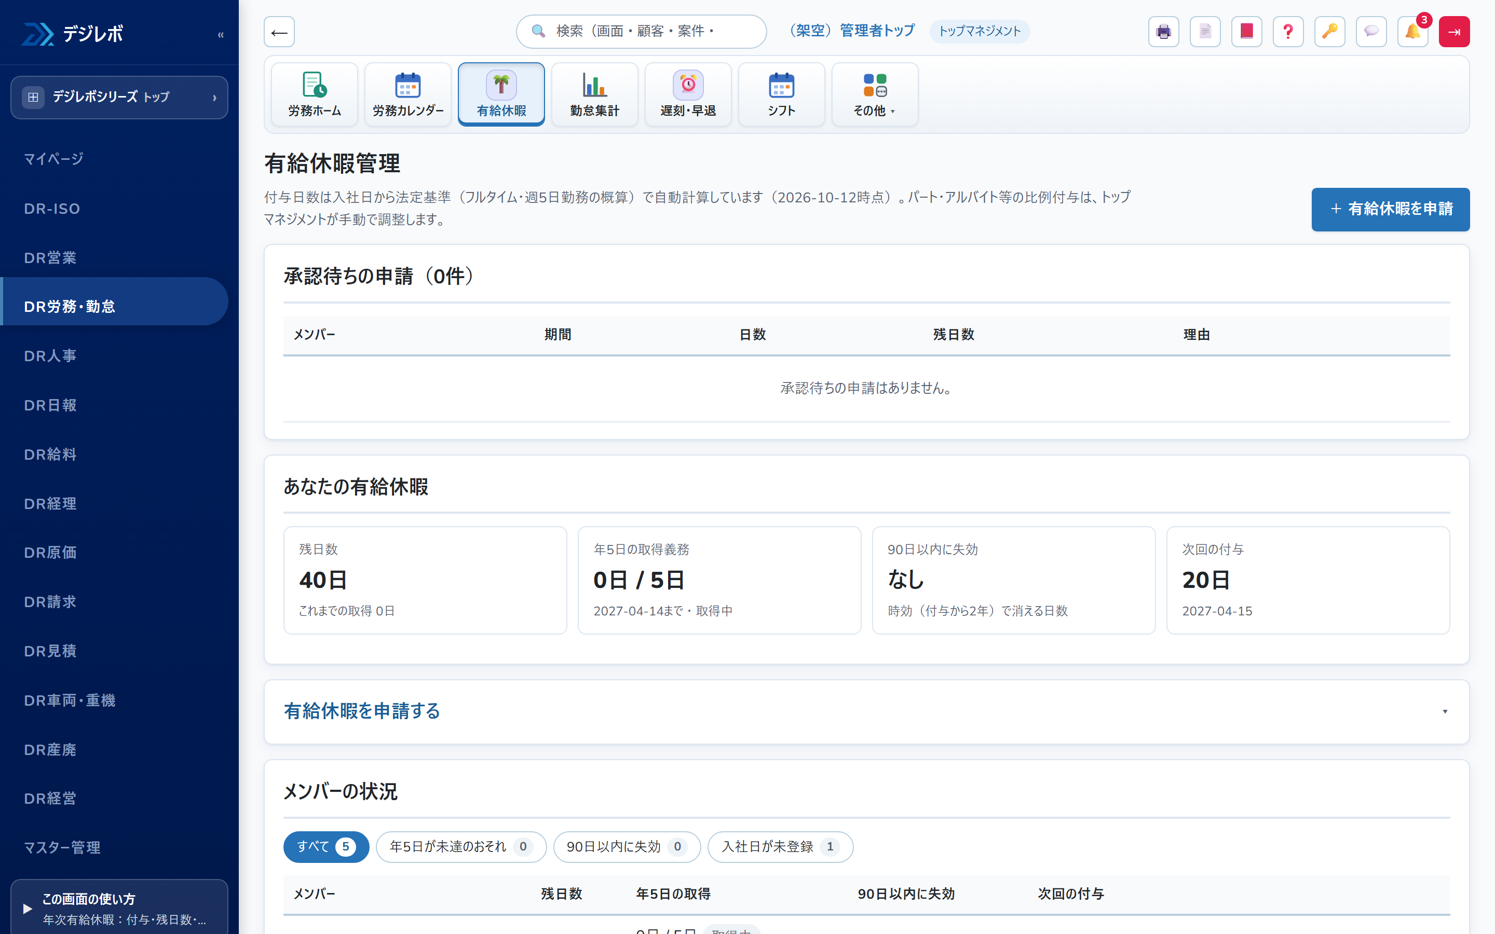
Task: Open 勤怠集計 chart tab
Action: pos(594,94)
